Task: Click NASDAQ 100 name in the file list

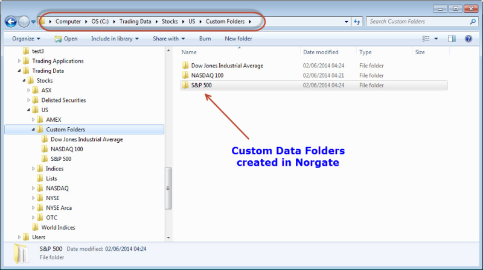Action: pyautogui.click(x=207, y=75)
